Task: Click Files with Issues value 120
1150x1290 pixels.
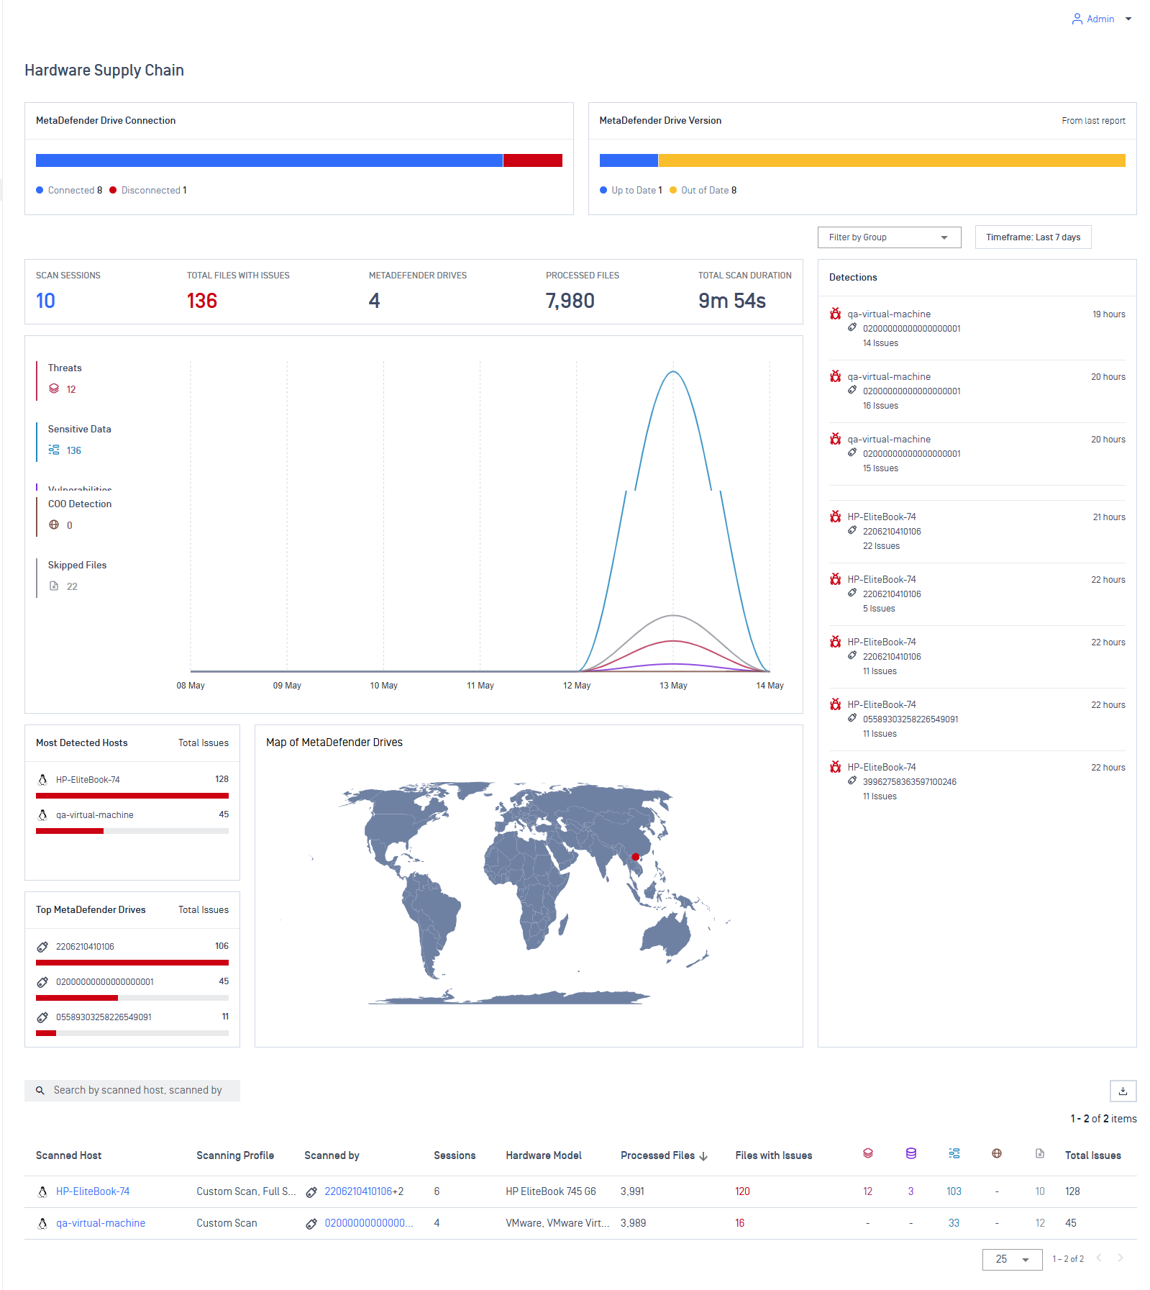Action: point(742,1191)
